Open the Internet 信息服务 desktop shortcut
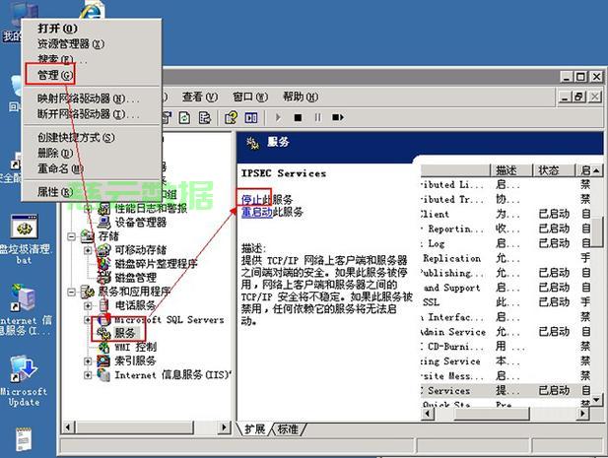 25,310
